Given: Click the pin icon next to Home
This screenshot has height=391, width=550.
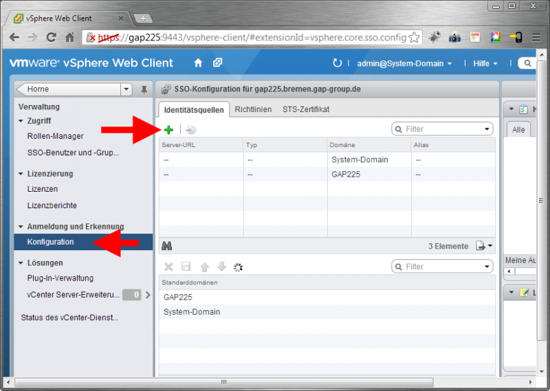Looking at the screenshot, I should tap(144, 89).
